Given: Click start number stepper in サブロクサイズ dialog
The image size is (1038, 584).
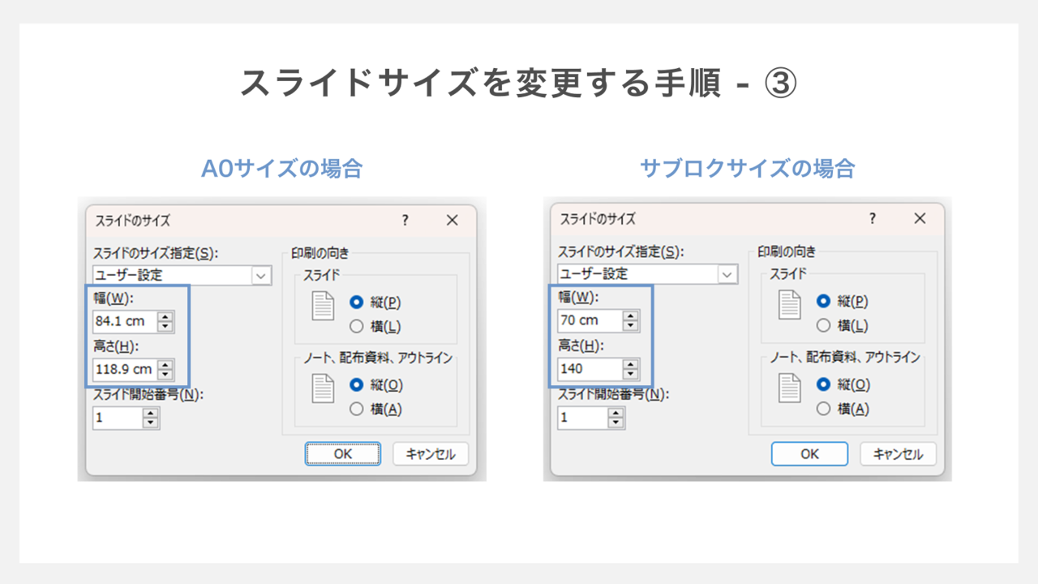Looking at the screenshot, I should (x=616, y=418).
